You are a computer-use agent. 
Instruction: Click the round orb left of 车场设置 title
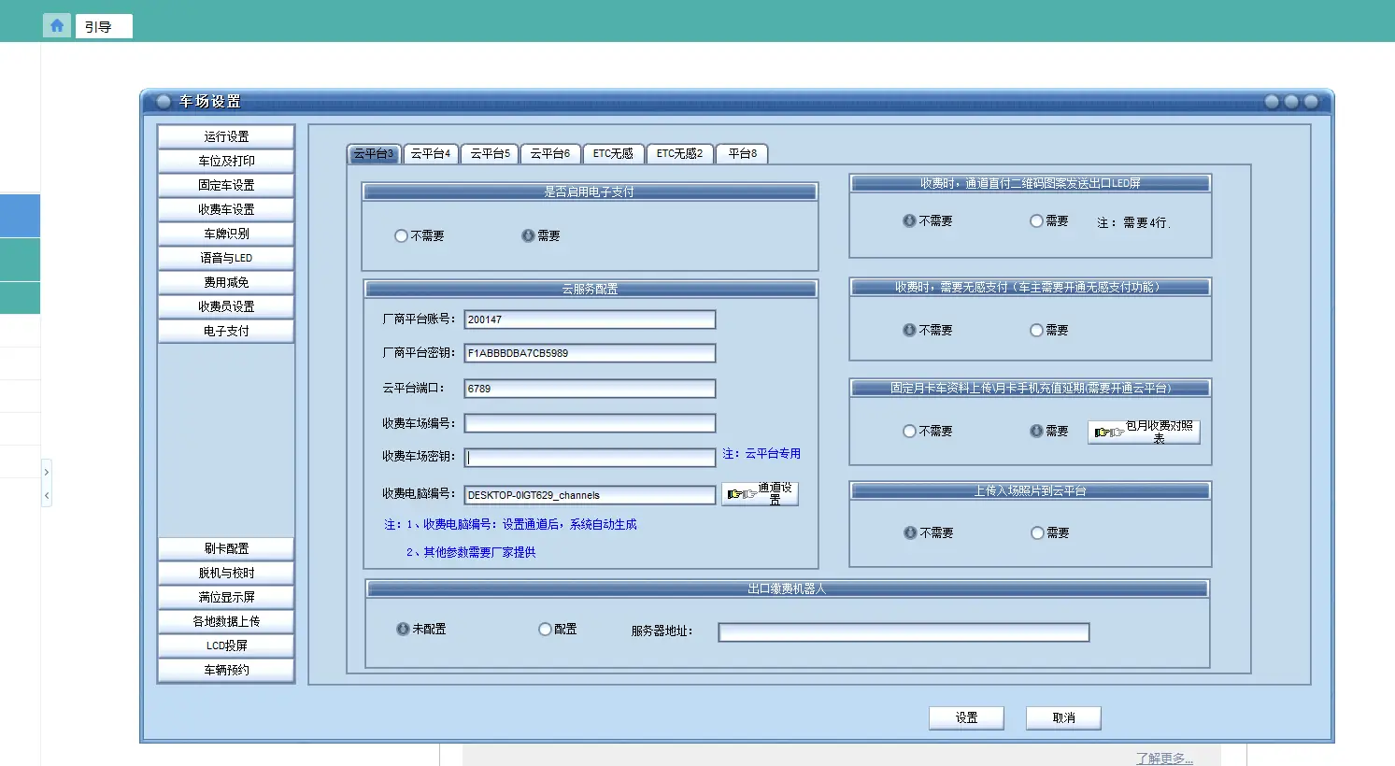click(x=164, y=101)
